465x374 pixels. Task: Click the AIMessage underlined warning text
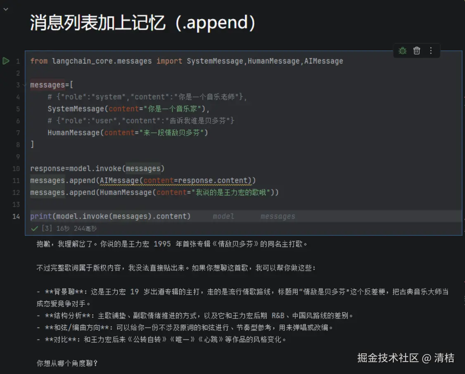pyautogui.click(x=119, y=180)
